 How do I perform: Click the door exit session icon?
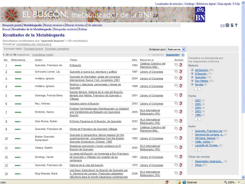point(232,25)
